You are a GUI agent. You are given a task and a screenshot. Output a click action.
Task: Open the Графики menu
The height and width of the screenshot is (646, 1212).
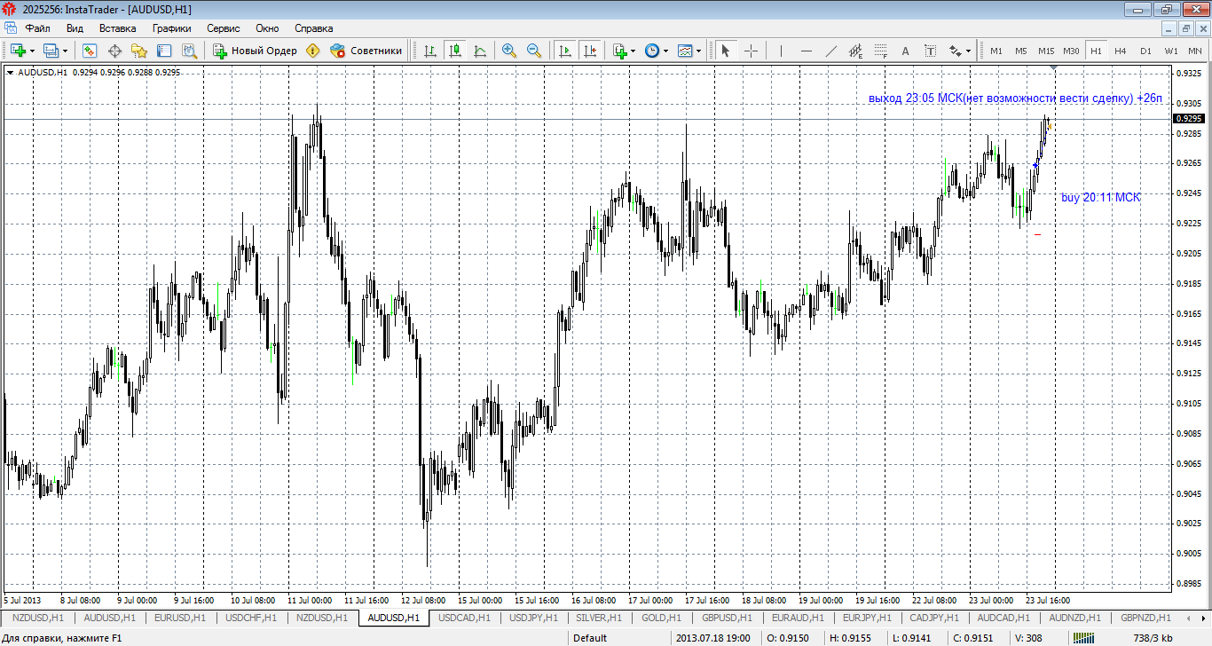(x=172, y=28)
